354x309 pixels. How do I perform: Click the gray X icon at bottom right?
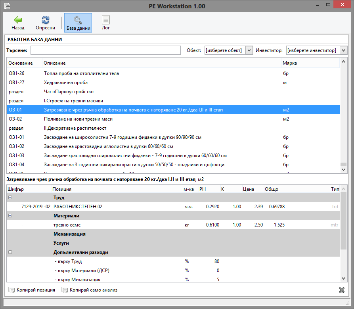[342, 290]
